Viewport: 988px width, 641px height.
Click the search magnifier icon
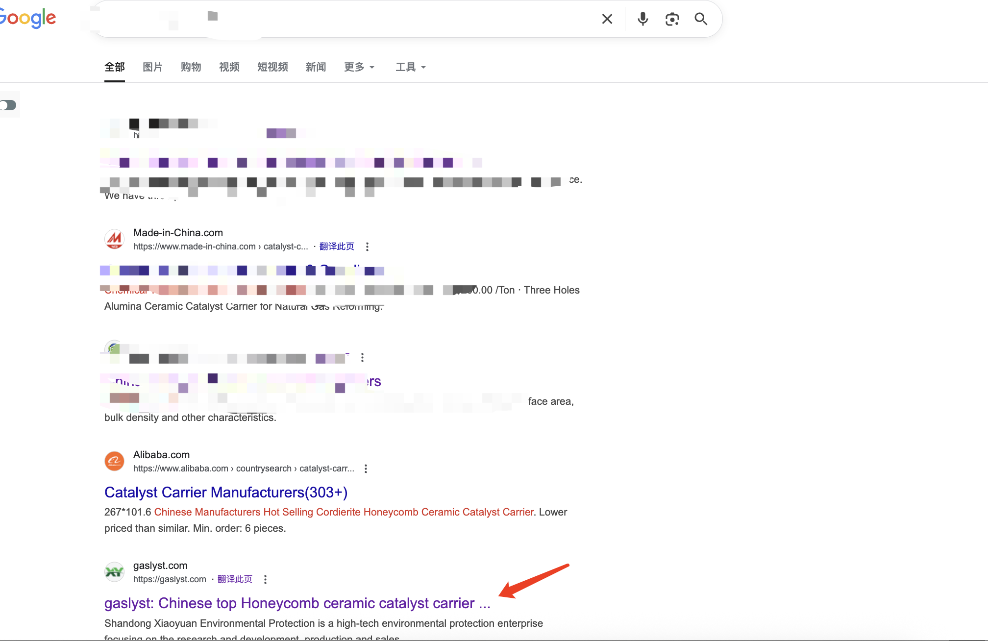701,19
